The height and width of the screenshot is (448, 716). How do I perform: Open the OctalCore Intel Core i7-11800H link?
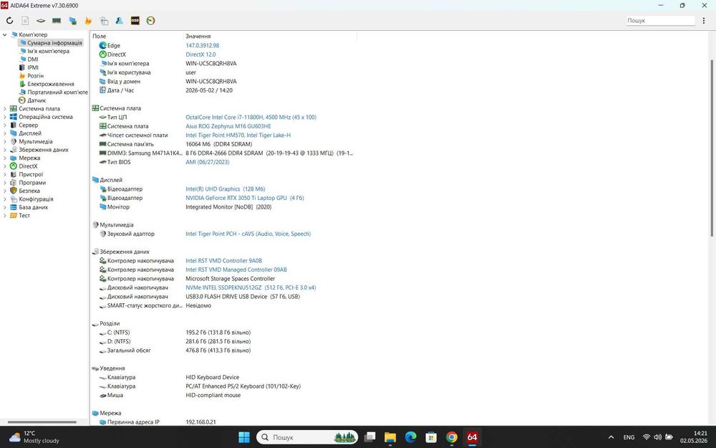click(x=251, y=118)
